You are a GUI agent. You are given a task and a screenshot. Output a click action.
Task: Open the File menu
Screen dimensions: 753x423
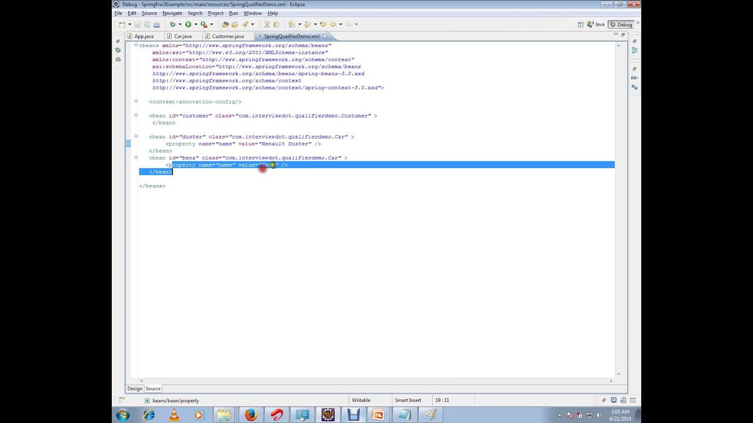(x=118, y=13)
